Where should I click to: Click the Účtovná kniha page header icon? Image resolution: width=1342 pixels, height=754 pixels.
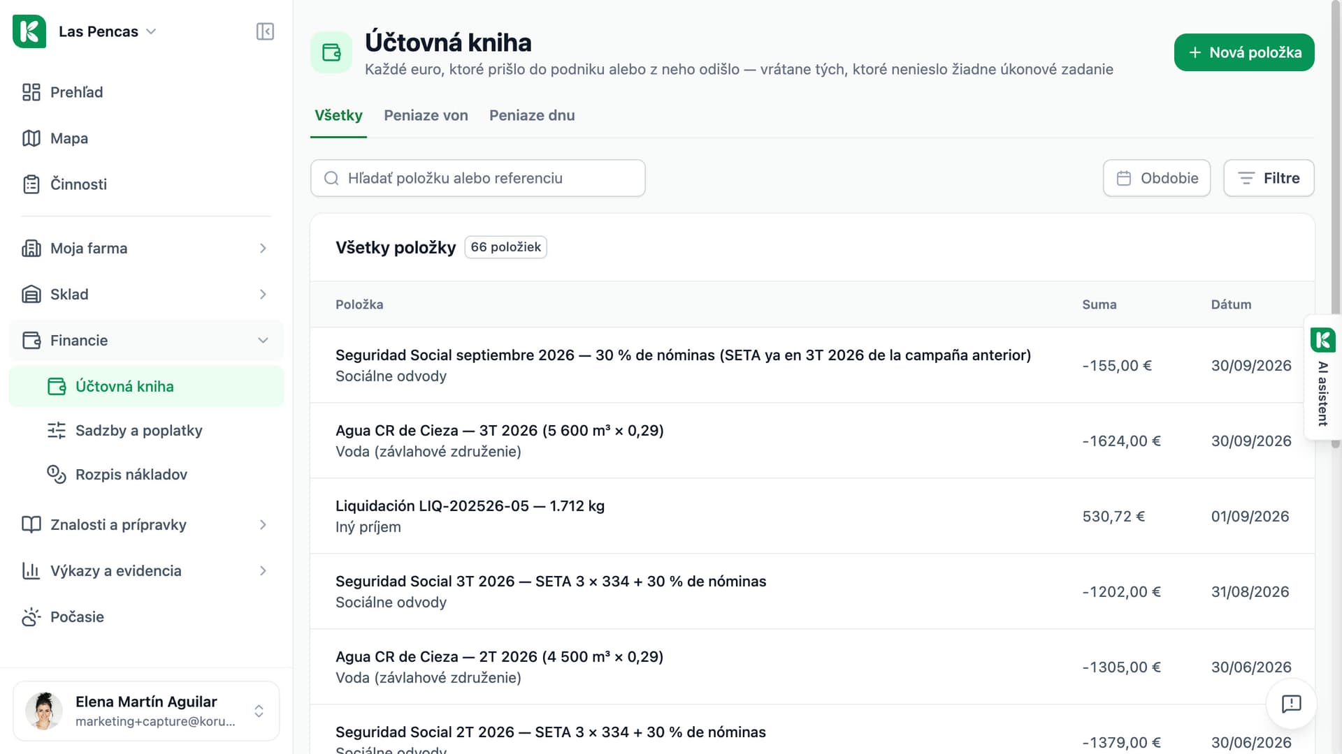click(x=331, y=52)
